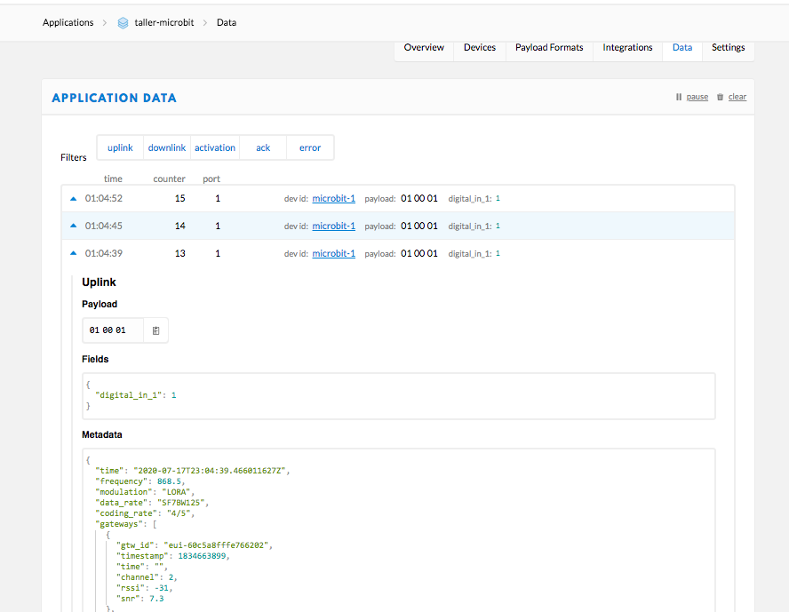Screen dimensions: 789x612
Task: Expand the 01:04:45 uplink row arrow
Action: click(x=74, y=226)
